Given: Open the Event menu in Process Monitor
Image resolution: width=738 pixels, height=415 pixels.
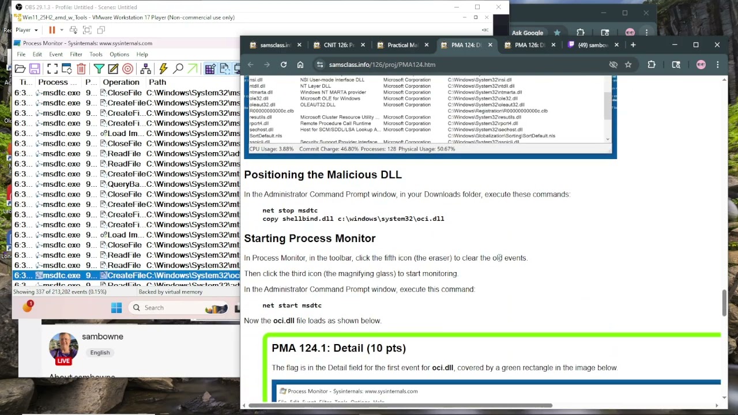Looking at the screenshot, I should pos(56,54).
